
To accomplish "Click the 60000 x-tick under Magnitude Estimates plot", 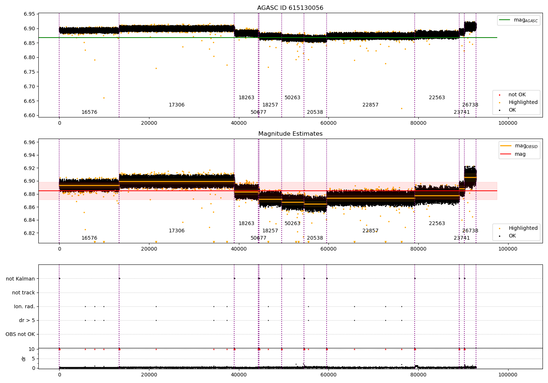I will pos(328,249).
